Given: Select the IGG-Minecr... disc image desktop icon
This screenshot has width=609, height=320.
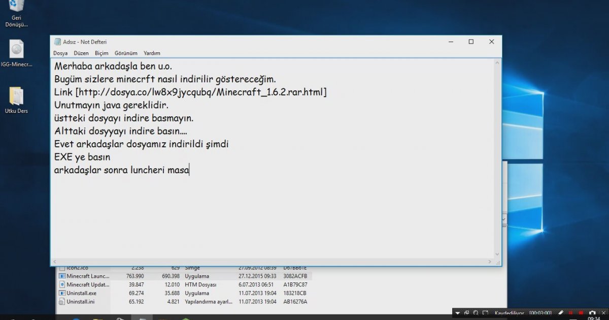Looking at the screenshot, I should (x=16, y=53).
